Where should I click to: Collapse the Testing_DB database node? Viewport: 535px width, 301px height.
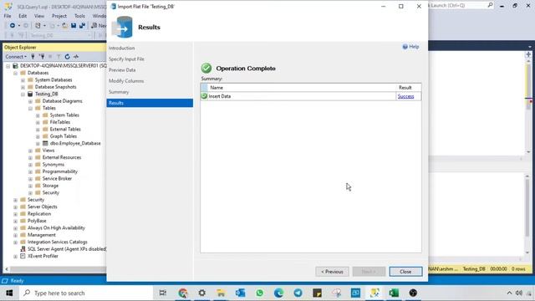(23, 94)
